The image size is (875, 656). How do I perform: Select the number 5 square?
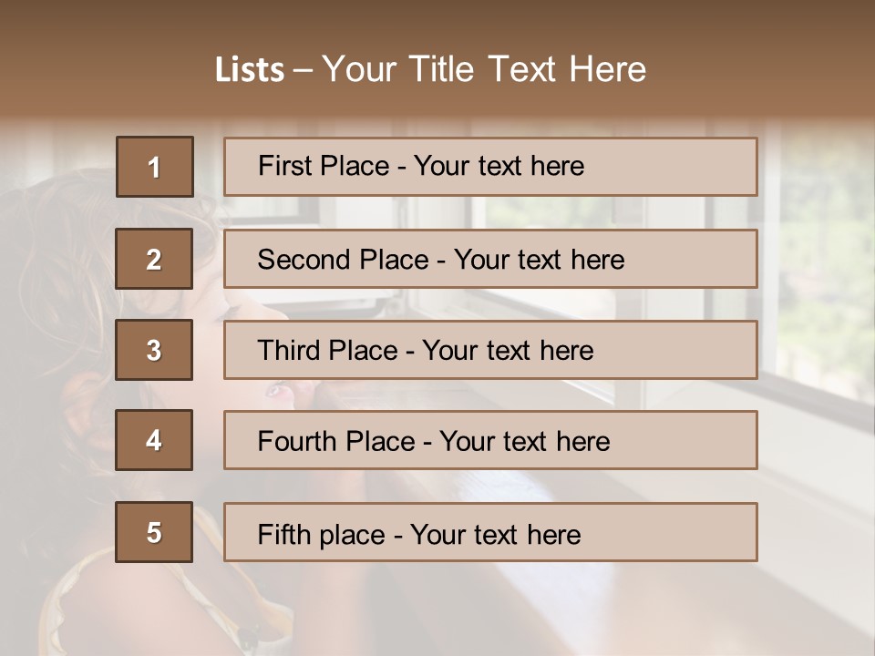154,532
